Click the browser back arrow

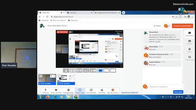(x=40, y=17)
